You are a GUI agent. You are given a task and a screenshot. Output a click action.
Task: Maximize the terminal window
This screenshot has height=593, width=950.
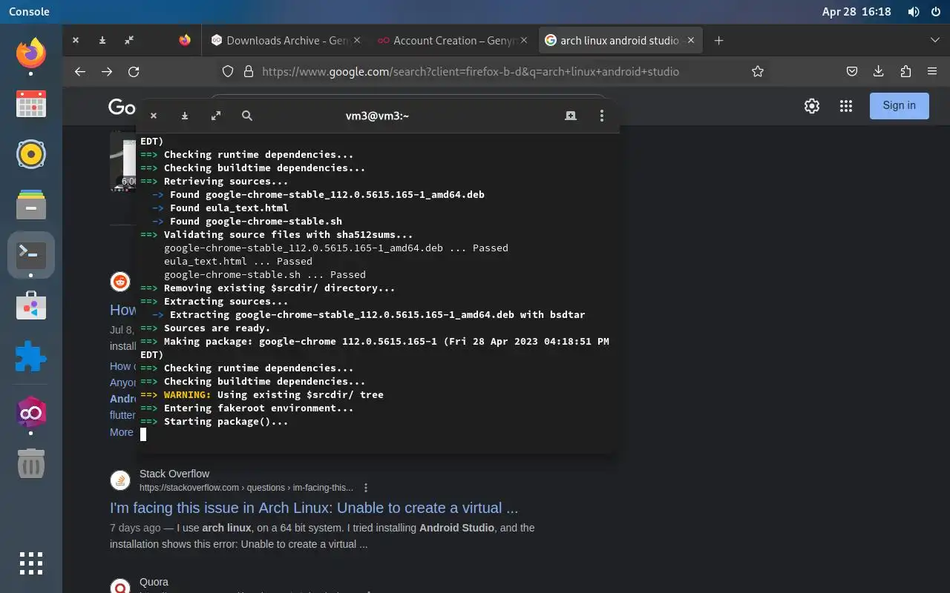point(216,116)
